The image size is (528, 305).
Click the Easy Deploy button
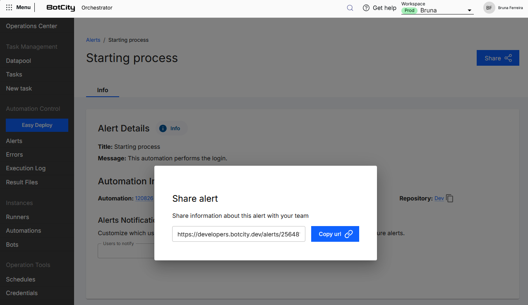tap(37, 125)
